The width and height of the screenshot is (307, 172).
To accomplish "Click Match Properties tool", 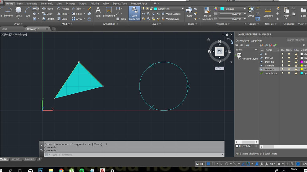I will click(207, 13).
